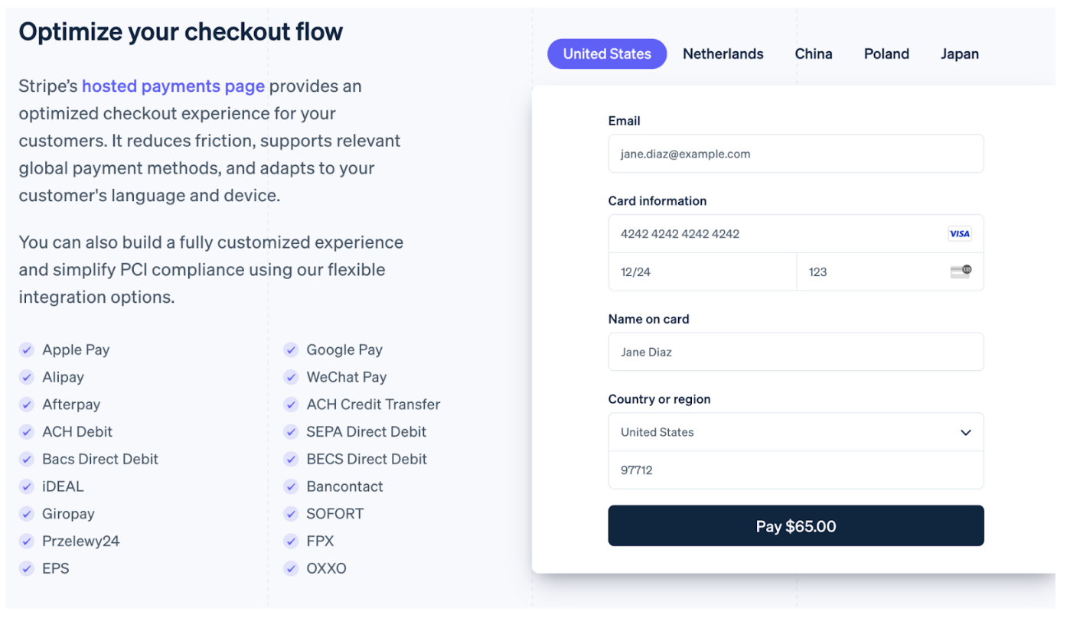Click the checkmark icon next to iDEAL
The image size is (1070, 621).
click(27, 486)
